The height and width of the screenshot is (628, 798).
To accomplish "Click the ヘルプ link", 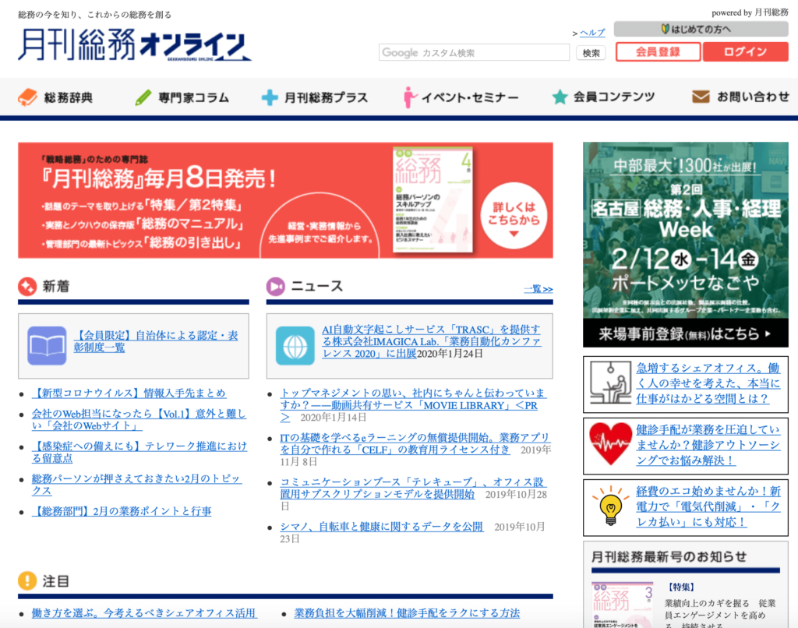I will [592, 33].
